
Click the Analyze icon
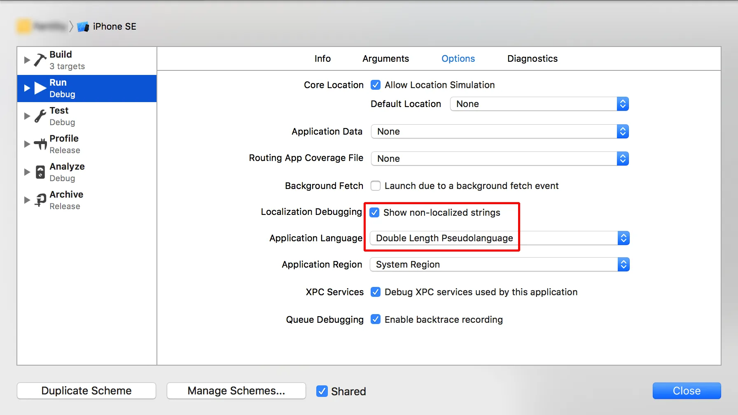click(40, 172)
